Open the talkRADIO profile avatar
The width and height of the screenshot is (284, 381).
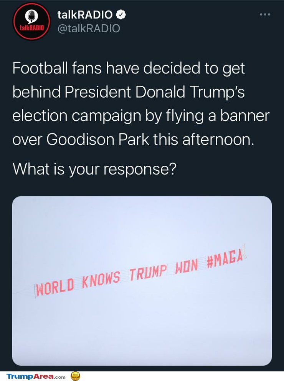tap(31, 21)
